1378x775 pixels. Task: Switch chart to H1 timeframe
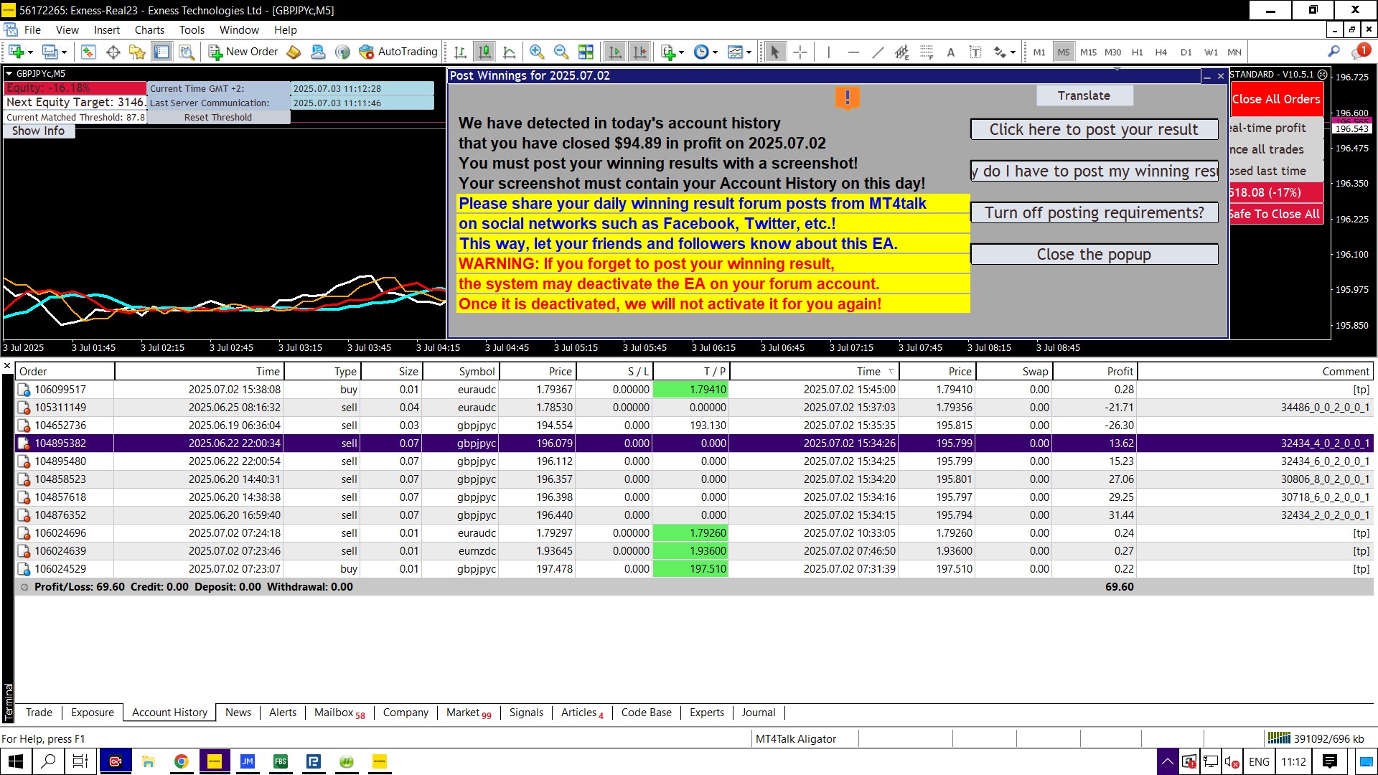(x=1137, y=52)
